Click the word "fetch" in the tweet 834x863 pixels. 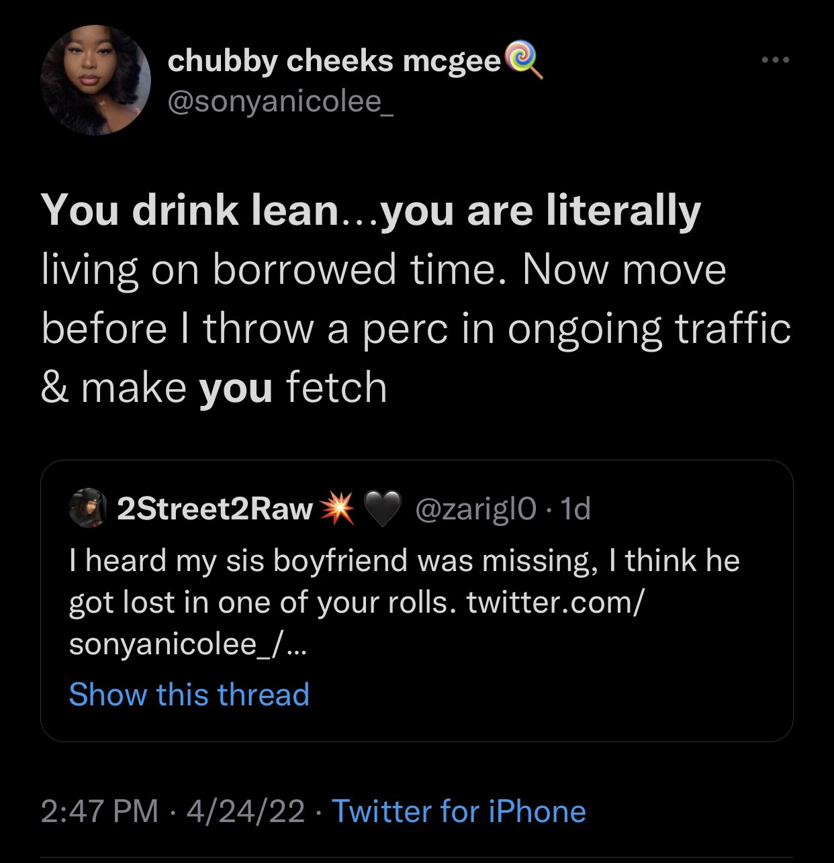[336, 388]
